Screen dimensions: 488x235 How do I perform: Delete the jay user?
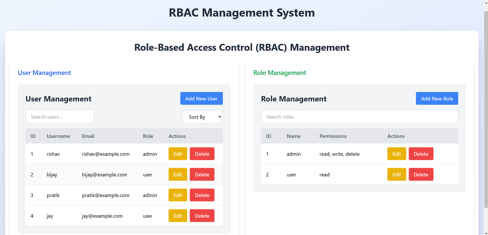click(x=202, y=216)
